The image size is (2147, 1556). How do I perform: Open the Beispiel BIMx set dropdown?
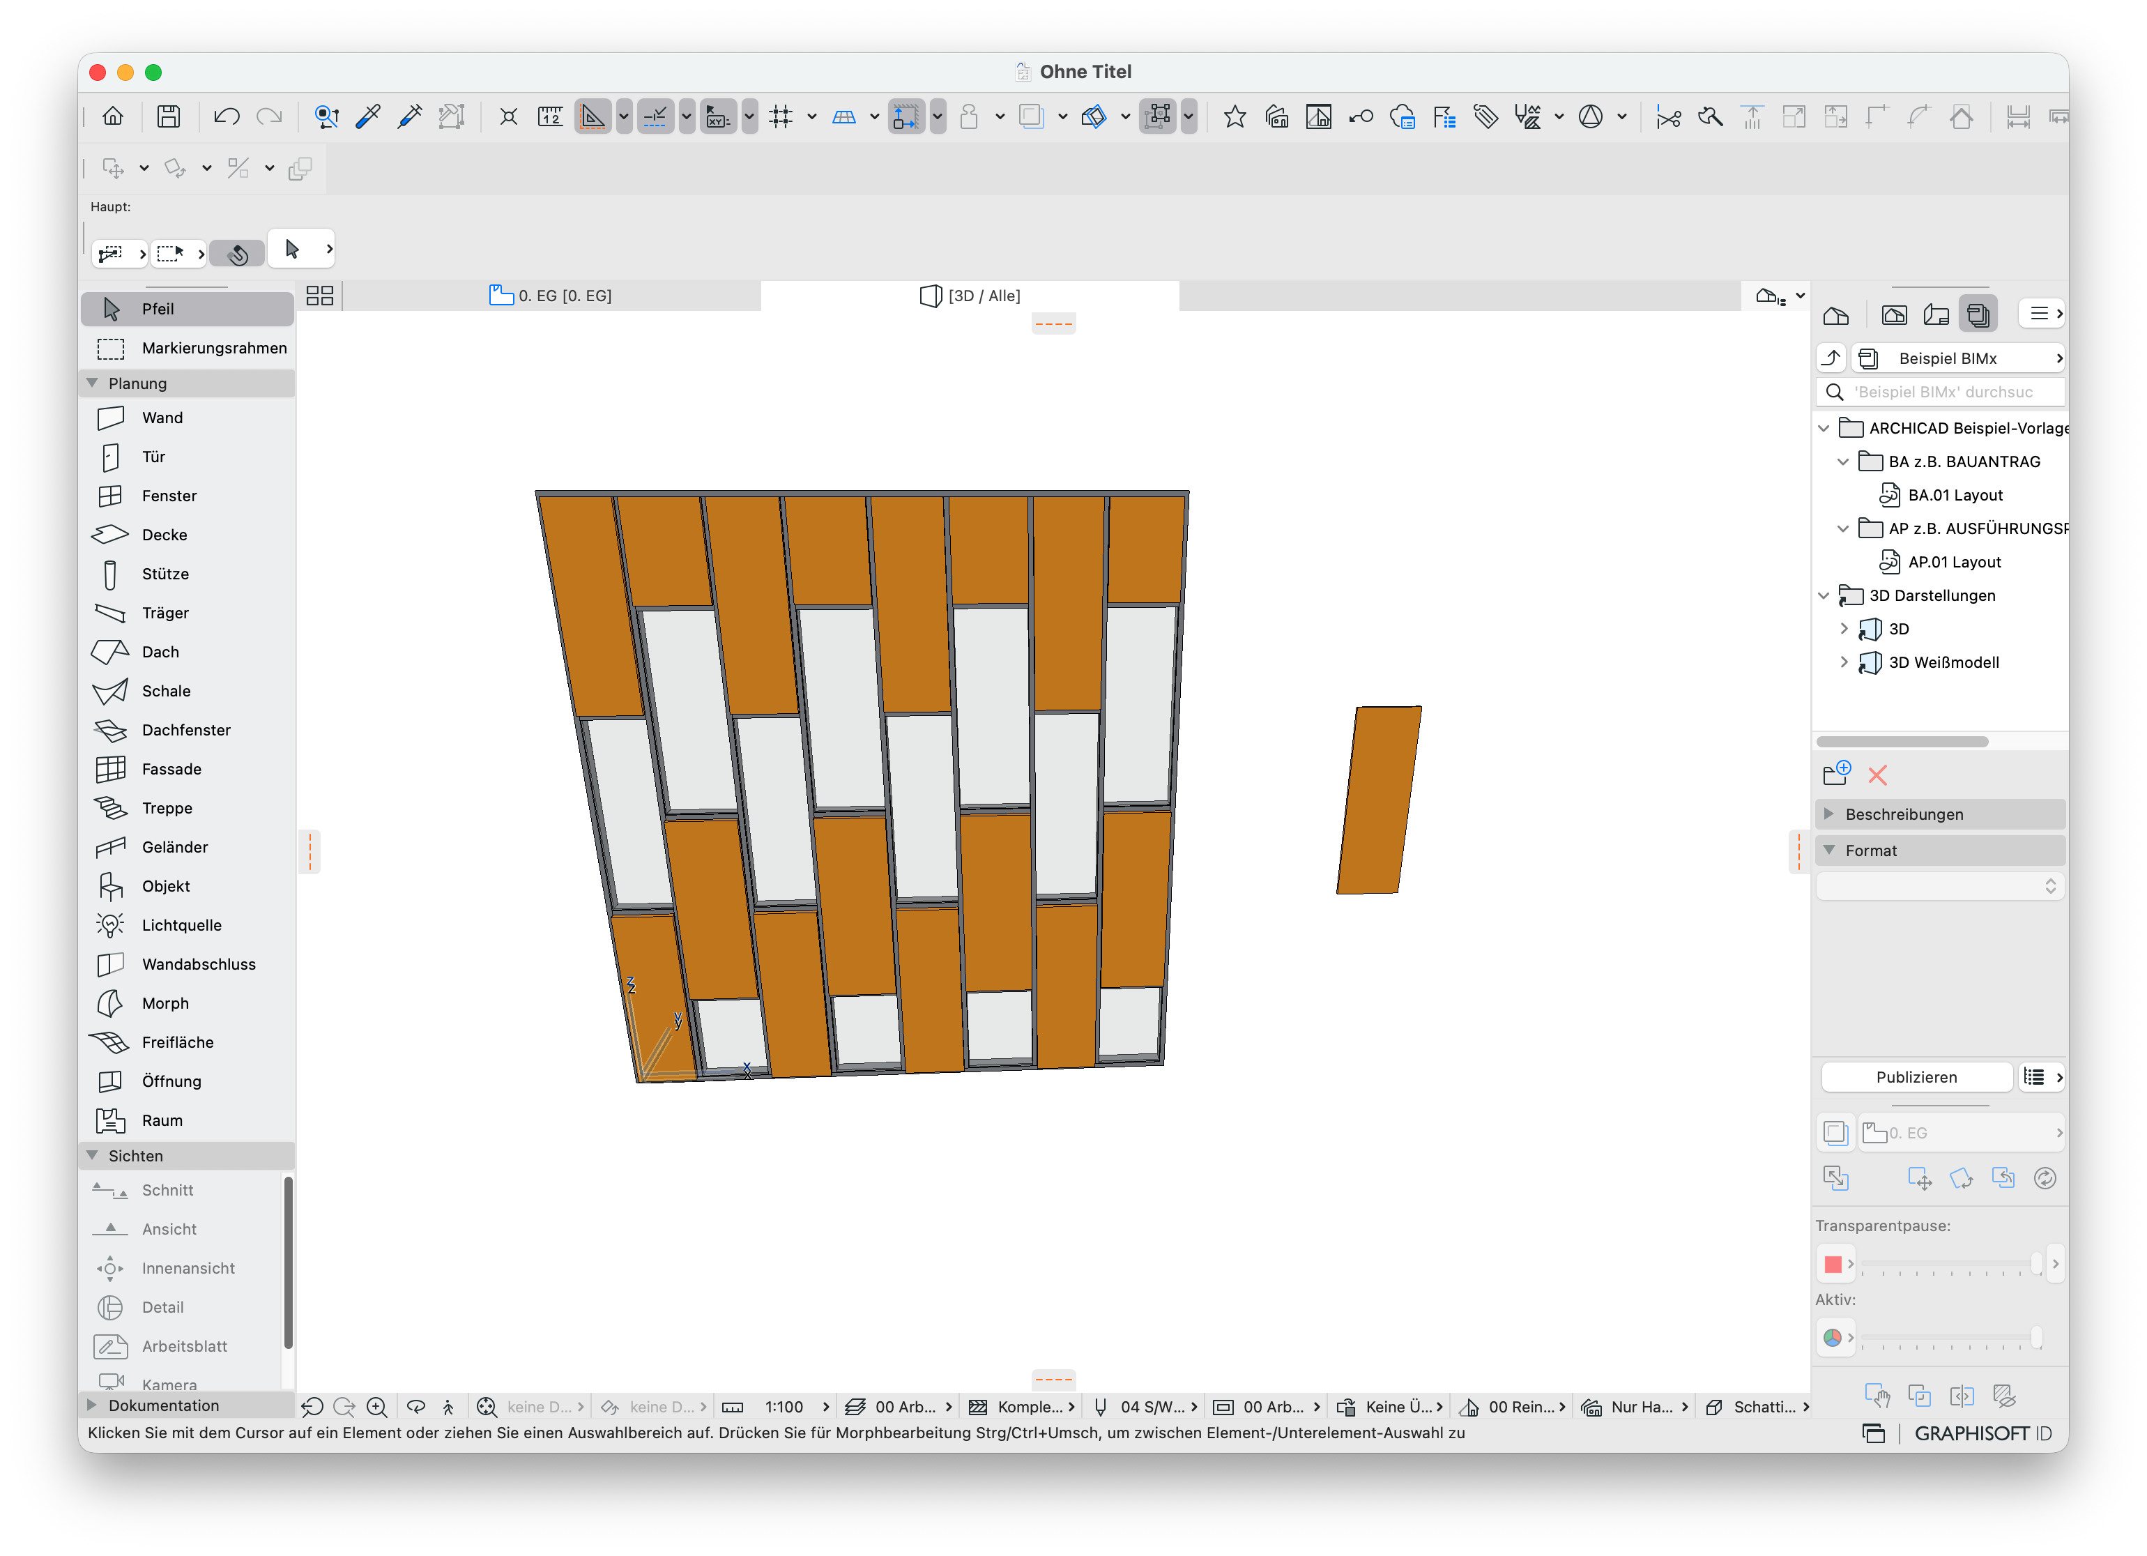pos(1959,359)
